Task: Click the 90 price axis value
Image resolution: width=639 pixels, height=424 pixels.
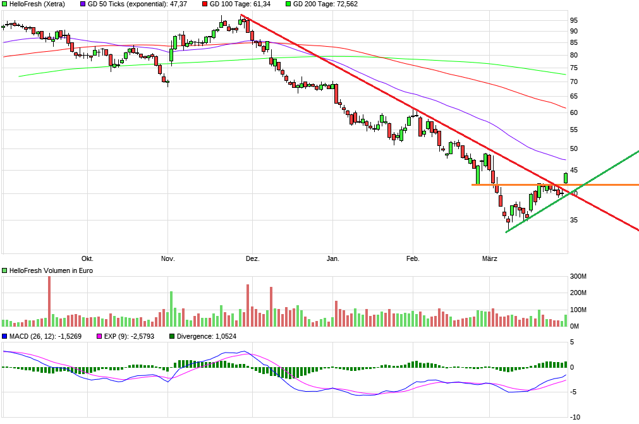Action: click(574, 32)
